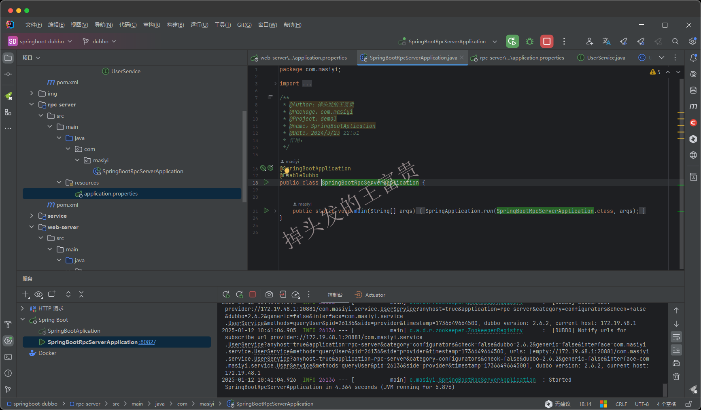Viewport: 701px width, 410px height.
Task: Stop the running application with red square
Action: (x=547, y=41)
